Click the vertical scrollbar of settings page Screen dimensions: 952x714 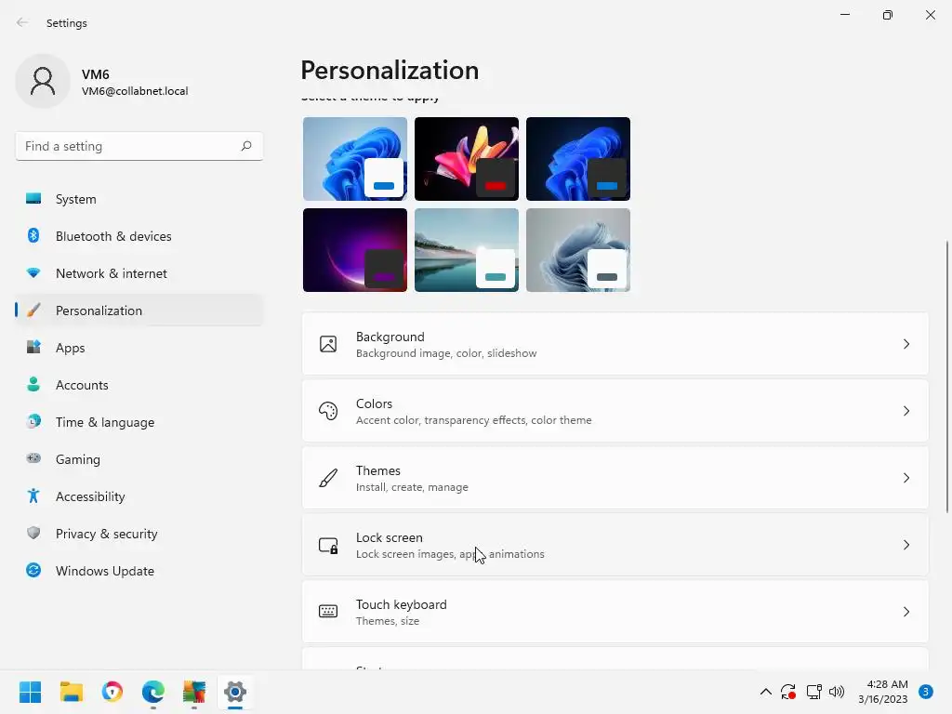947,377
